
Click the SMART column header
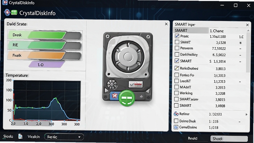pos(191,31)
